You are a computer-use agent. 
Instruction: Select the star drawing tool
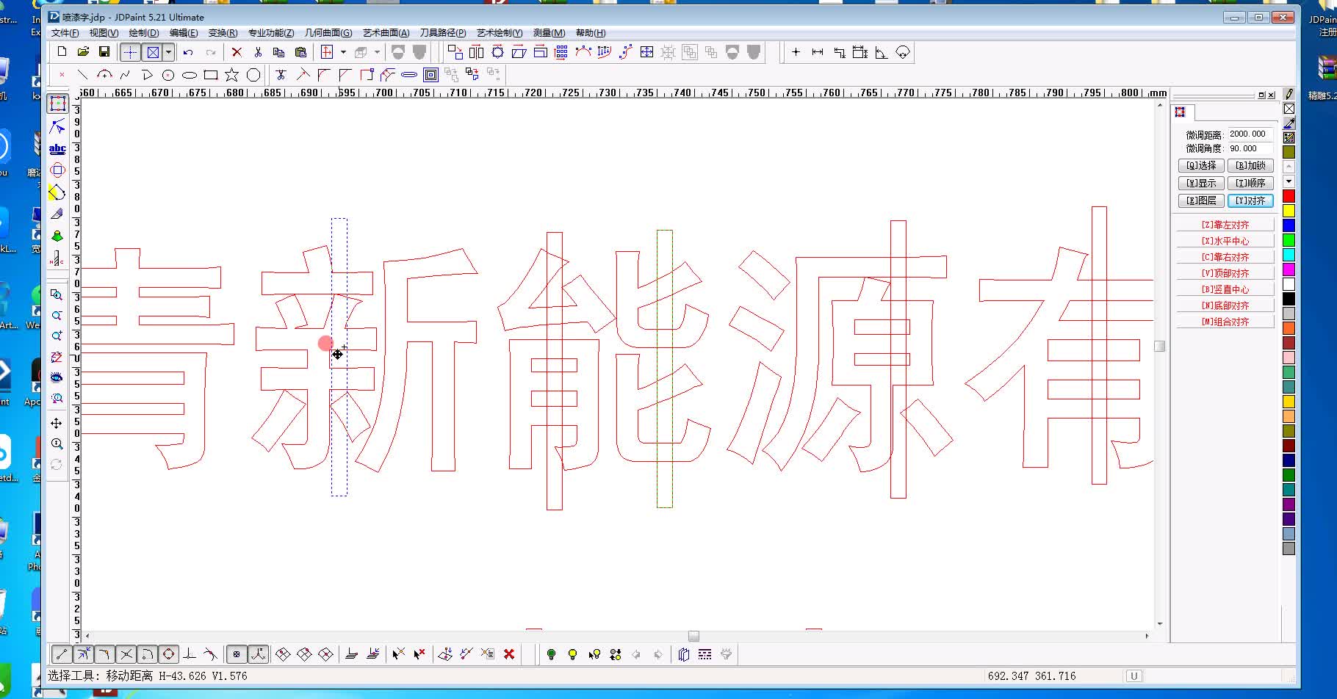(231, 74)
